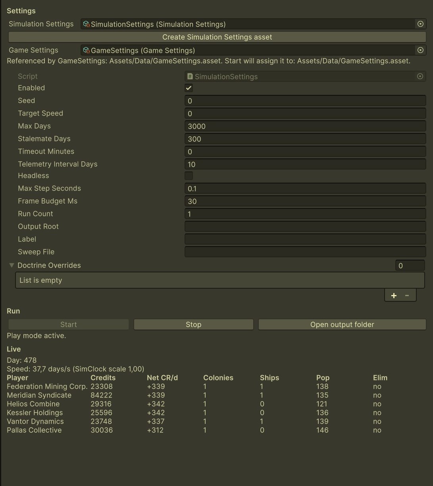Click pop value 121
The image size is (433, 486).
point(322,404)
